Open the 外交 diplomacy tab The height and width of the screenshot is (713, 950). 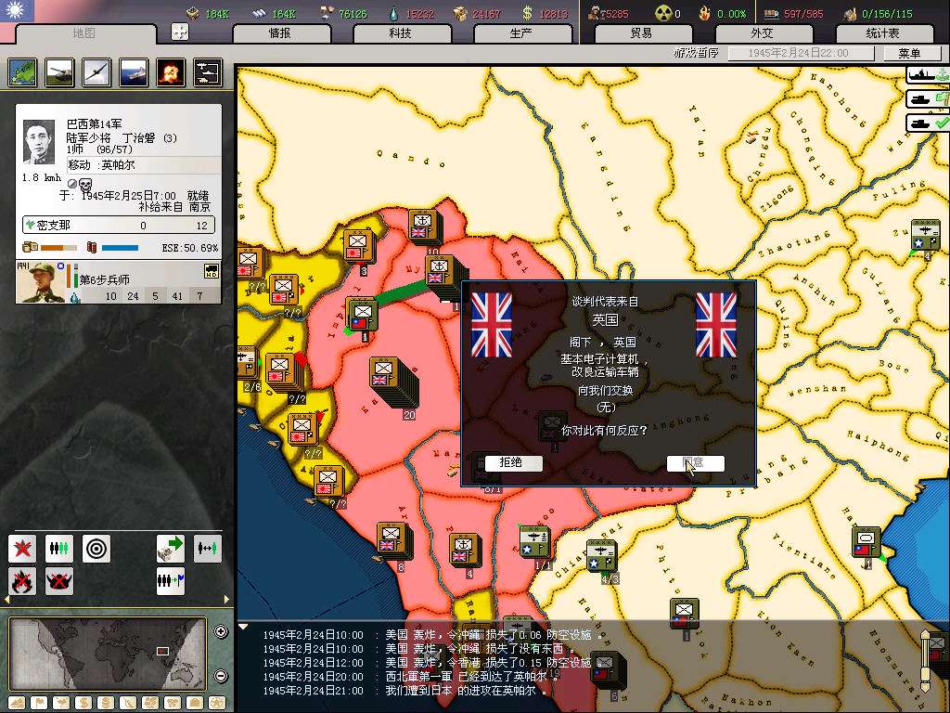click(761, 33)
